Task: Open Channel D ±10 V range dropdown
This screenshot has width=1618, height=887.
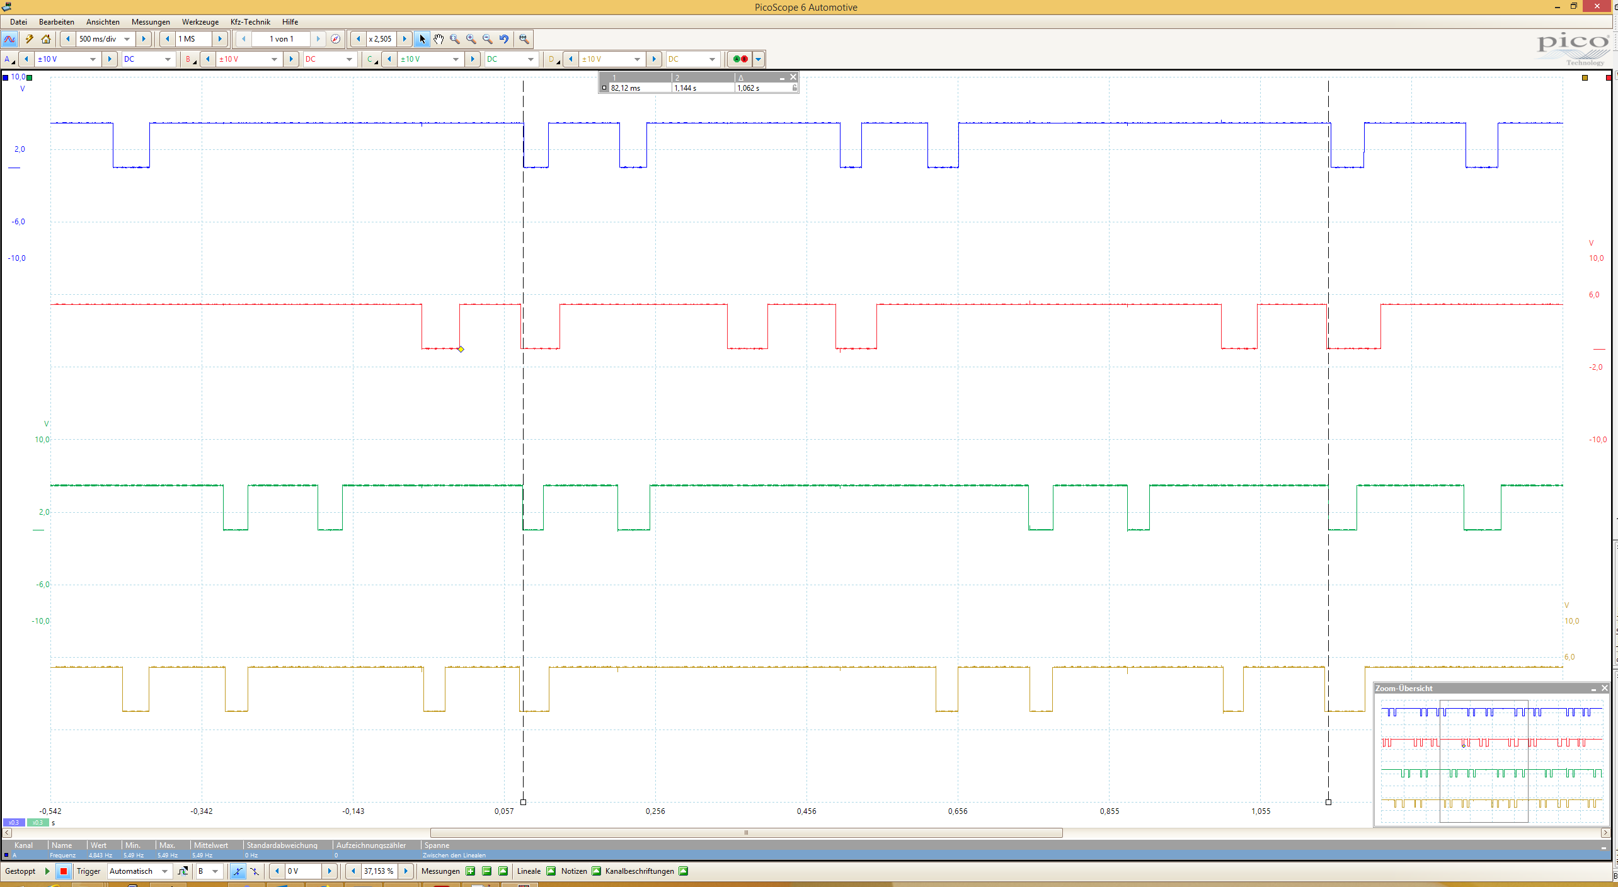Action: pyautogui.click(x=637, y=59)
